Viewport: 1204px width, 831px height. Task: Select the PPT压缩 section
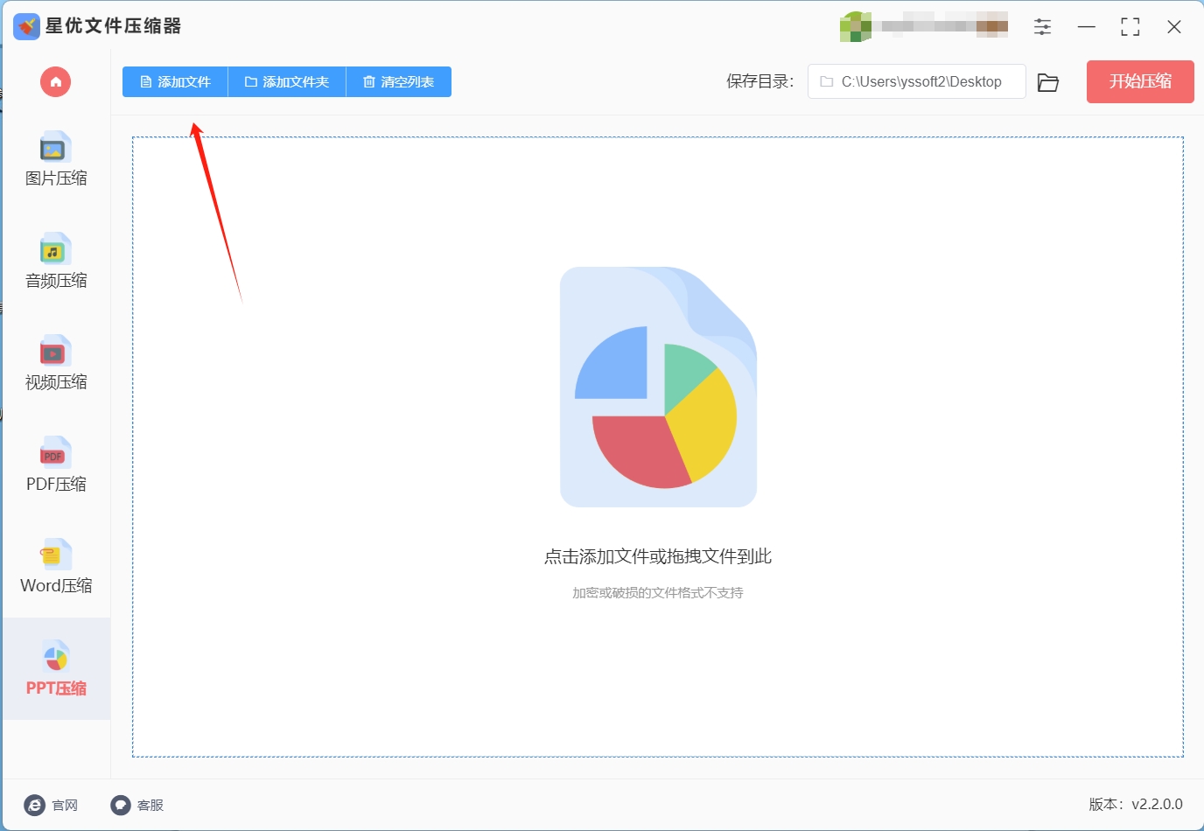point(56,669)
